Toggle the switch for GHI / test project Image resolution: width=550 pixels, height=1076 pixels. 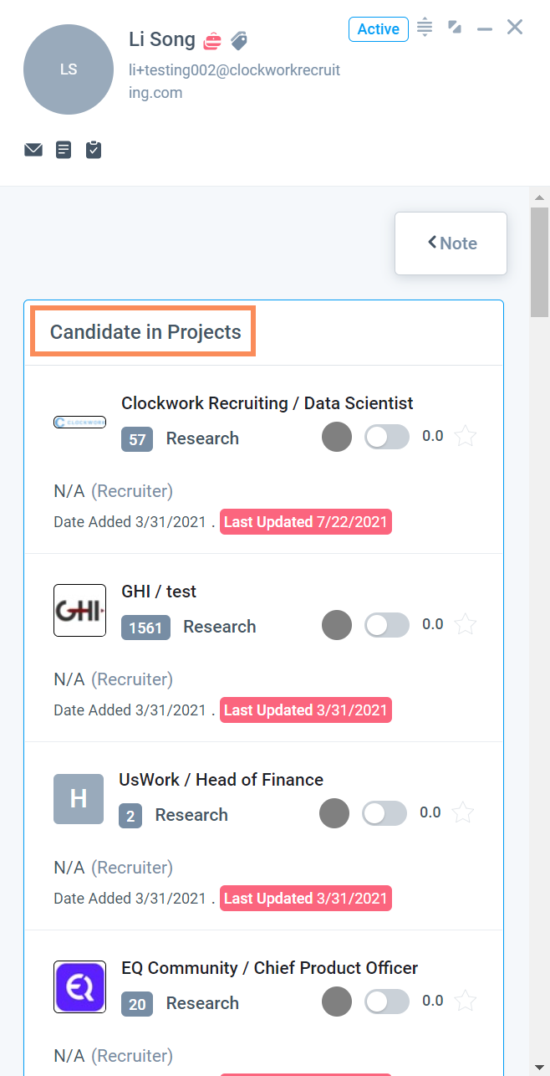[x=387, y=625]
